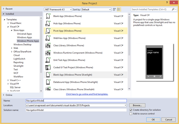Click the Blank App (Windows Phone) template icon

[x=48, y=16]
